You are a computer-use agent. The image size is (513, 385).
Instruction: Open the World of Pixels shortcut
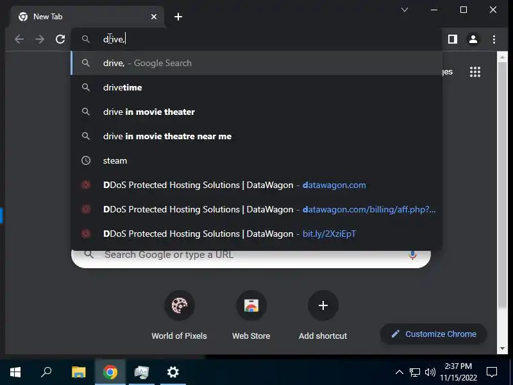(x=180, y=315)
